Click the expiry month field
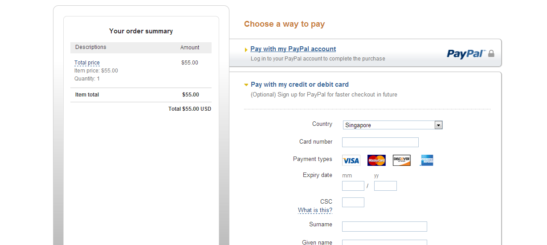 [353, 186]
